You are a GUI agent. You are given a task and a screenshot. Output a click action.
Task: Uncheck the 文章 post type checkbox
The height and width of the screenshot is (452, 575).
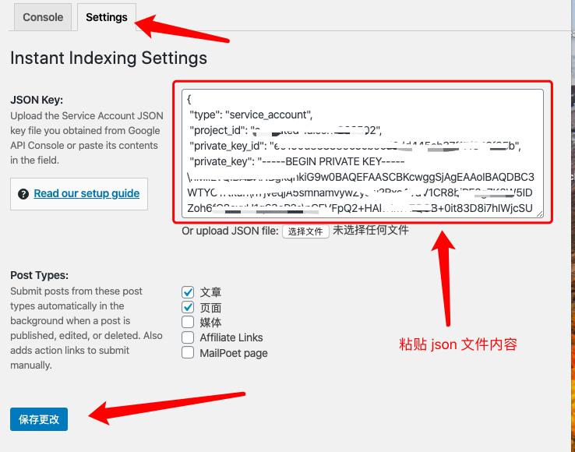click(x=188, y=292)
